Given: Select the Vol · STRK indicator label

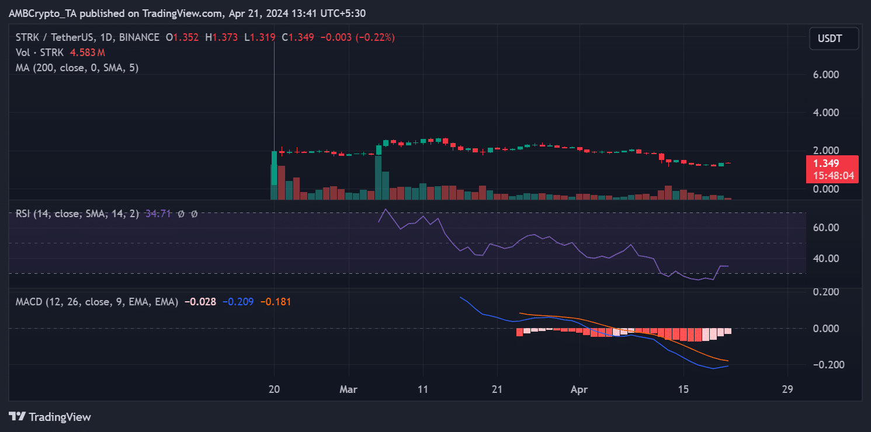Looking at the screenshot, I should tap(40, 53).
